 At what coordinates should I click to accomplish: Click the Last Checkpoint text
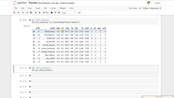click(48, 3)
